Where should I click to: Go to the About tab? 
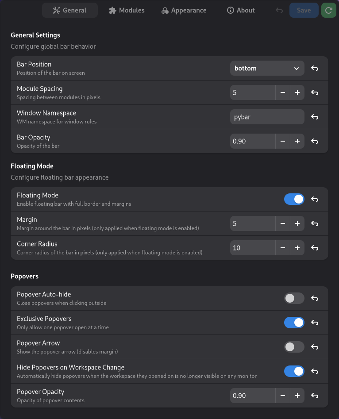pyautogui.click(x=241, y=10)
